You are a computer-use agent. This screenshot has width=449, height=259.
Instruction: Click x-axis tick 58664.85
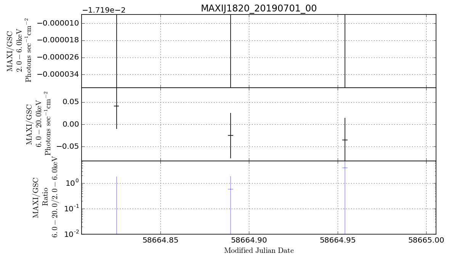tap(160, 240)
